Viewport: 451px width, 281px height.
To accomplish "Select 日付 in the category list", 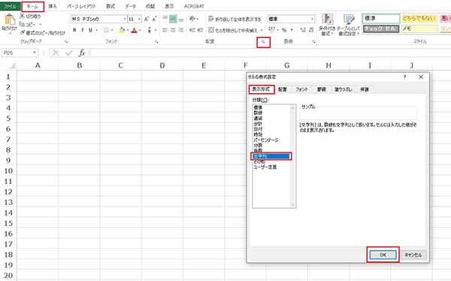I will [x=258, y=129].
